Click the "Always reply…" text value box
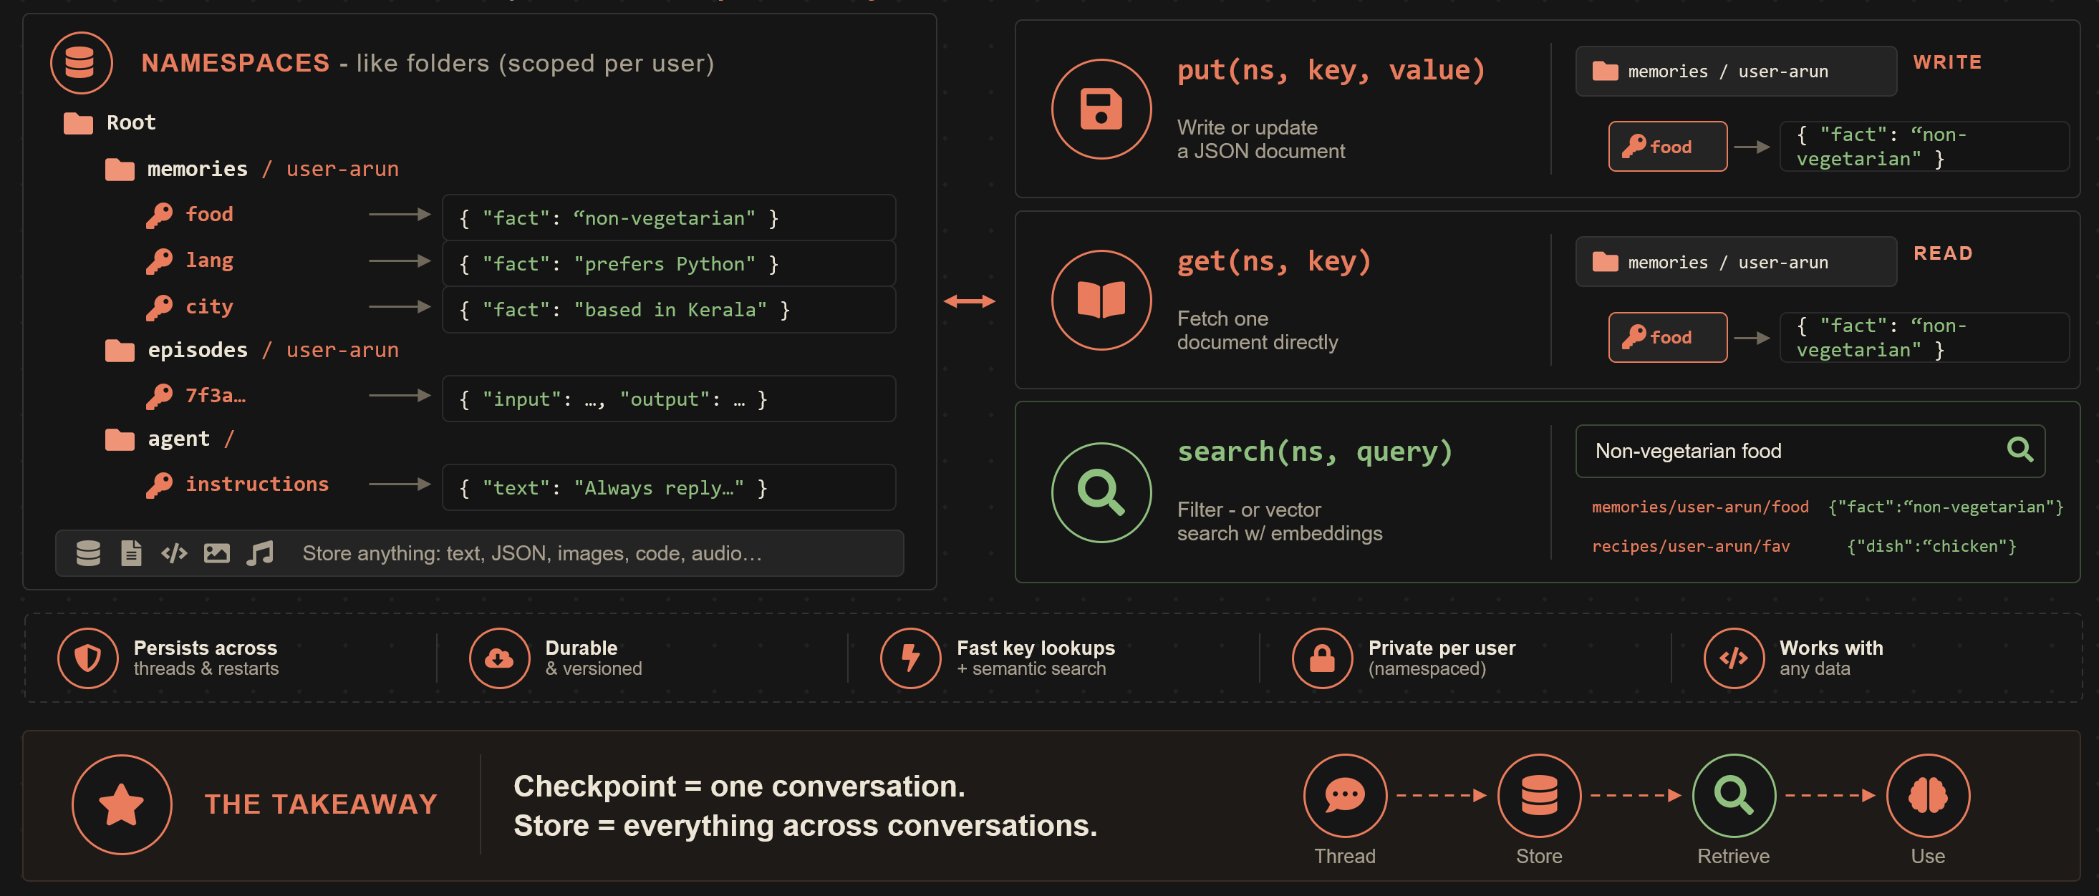Screen dimensions: 2099x896 pyautogui.click(x=668, y=487)
